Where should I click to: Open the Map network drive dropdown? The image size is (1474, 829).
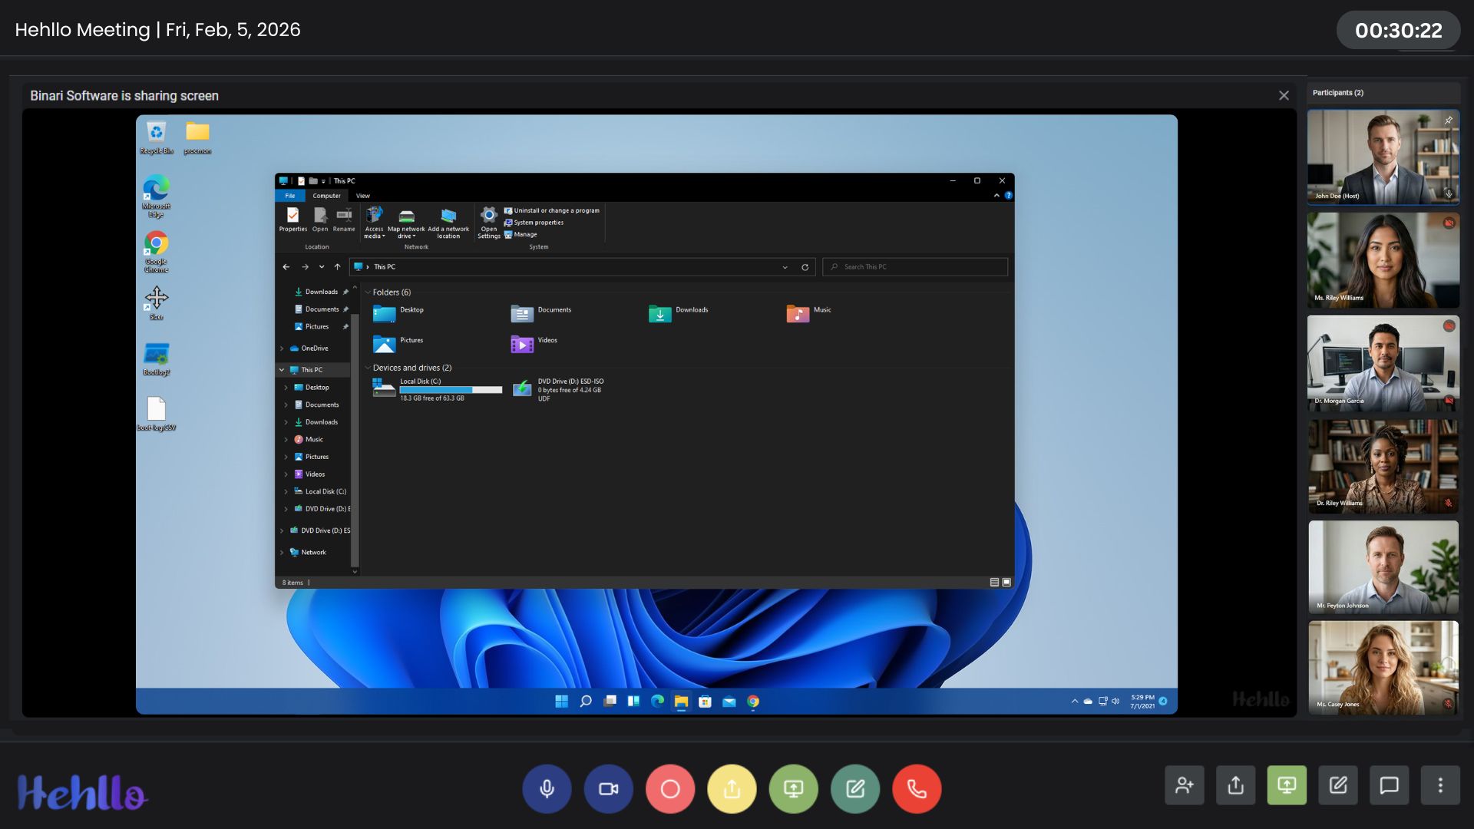point(406,223)
